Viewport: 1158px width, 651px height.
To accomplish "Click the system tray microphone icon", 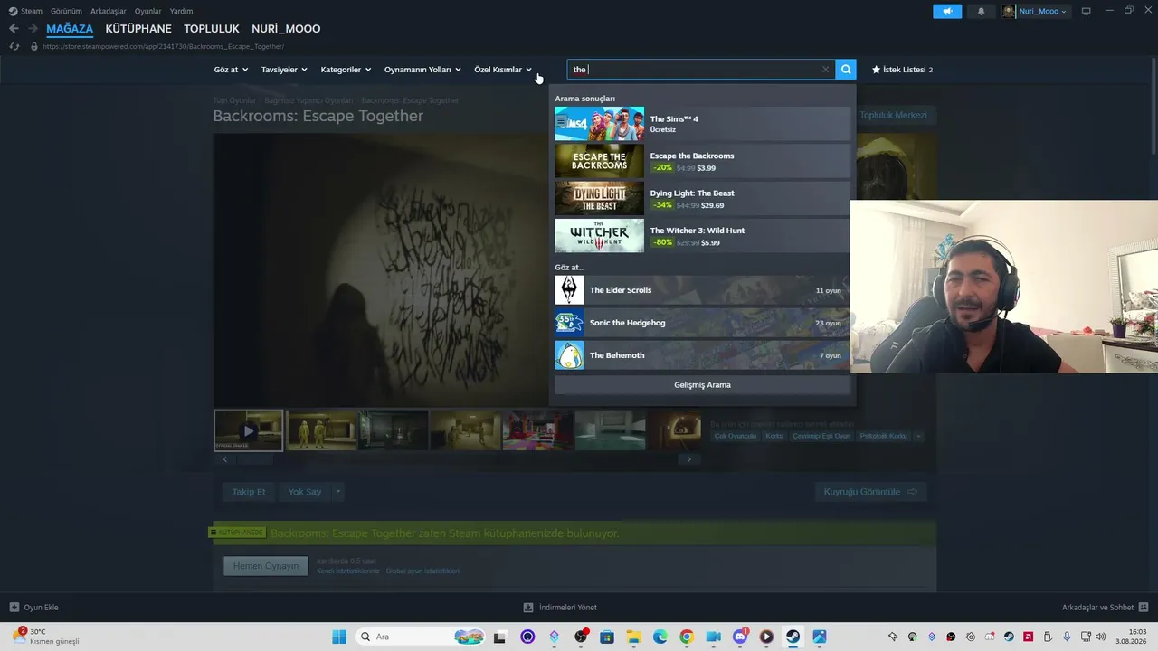I will click(1067, 637).
